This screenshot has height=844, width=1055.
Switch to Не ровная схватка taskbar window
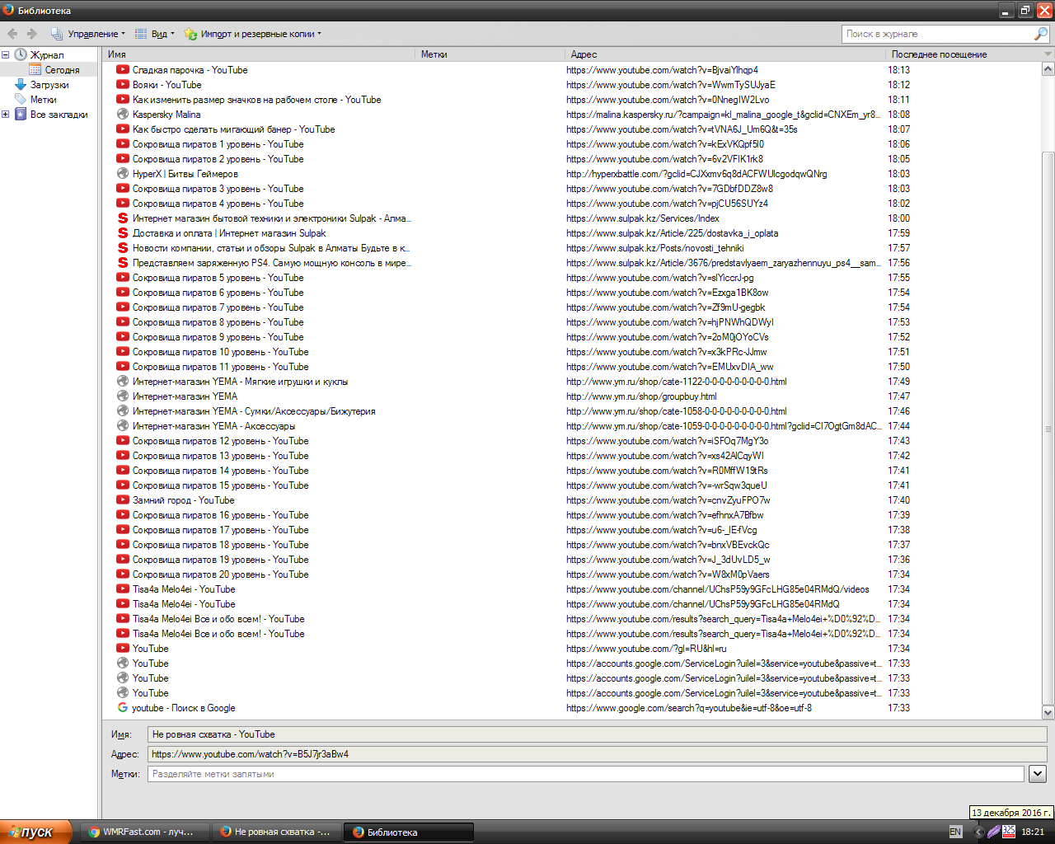point(277,832)
